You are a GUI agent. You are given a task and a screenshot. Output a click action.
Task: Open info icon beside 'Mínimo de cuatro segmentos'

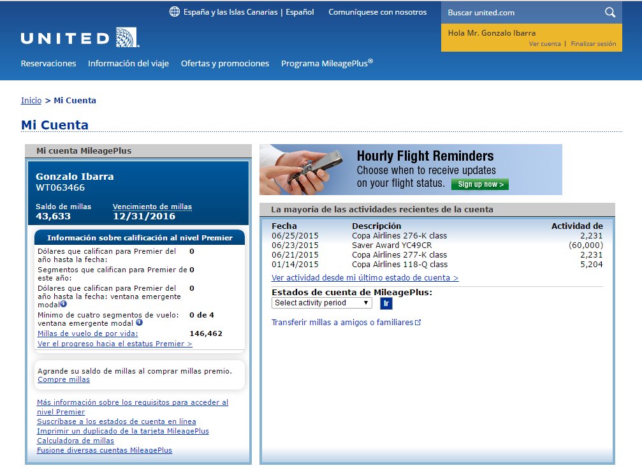[139, 322]
